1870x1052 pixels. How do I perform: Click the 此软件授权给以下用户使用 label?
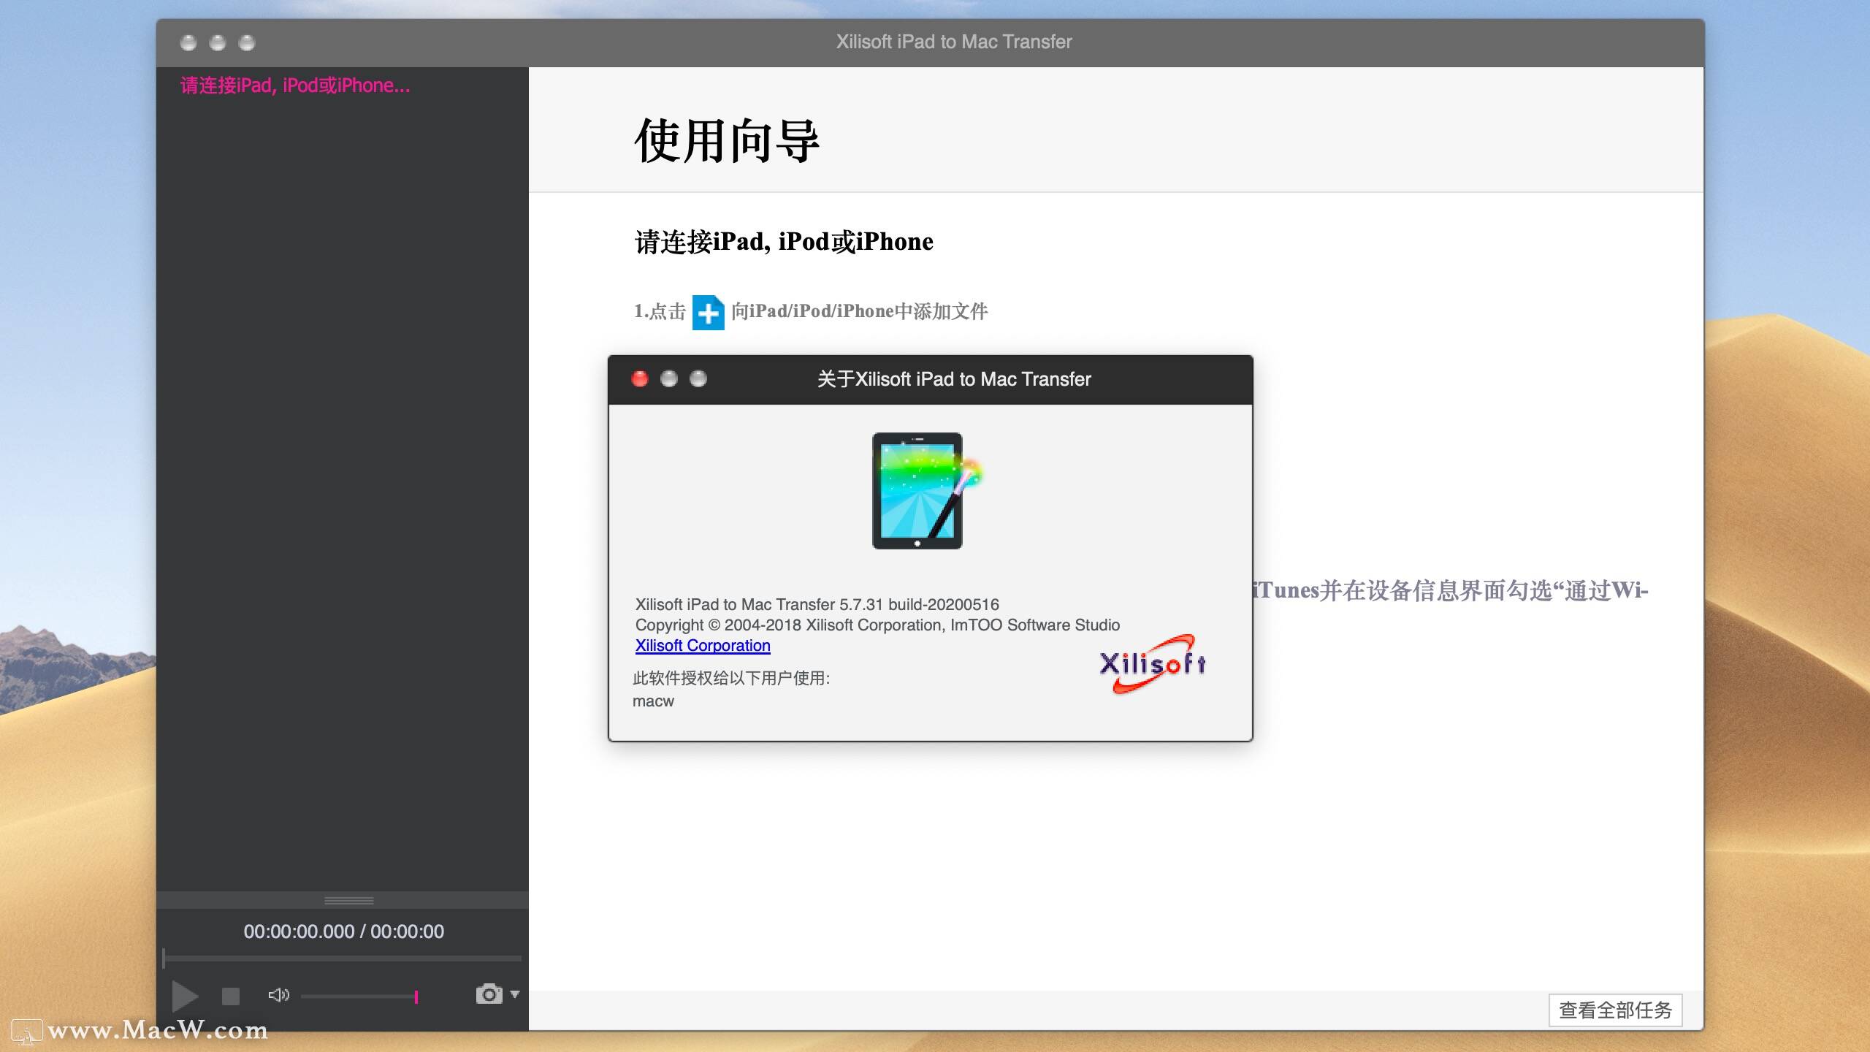coord(731,678)
